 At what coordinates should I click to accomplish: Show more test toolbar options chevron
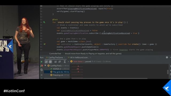pyautogui.click(x=68, y=62)
